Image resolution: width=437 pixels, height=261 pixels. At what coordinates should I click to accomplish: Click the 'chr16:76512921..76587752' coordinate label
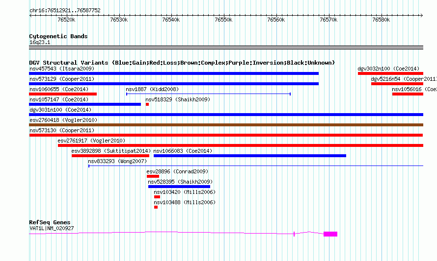point(65,11)
